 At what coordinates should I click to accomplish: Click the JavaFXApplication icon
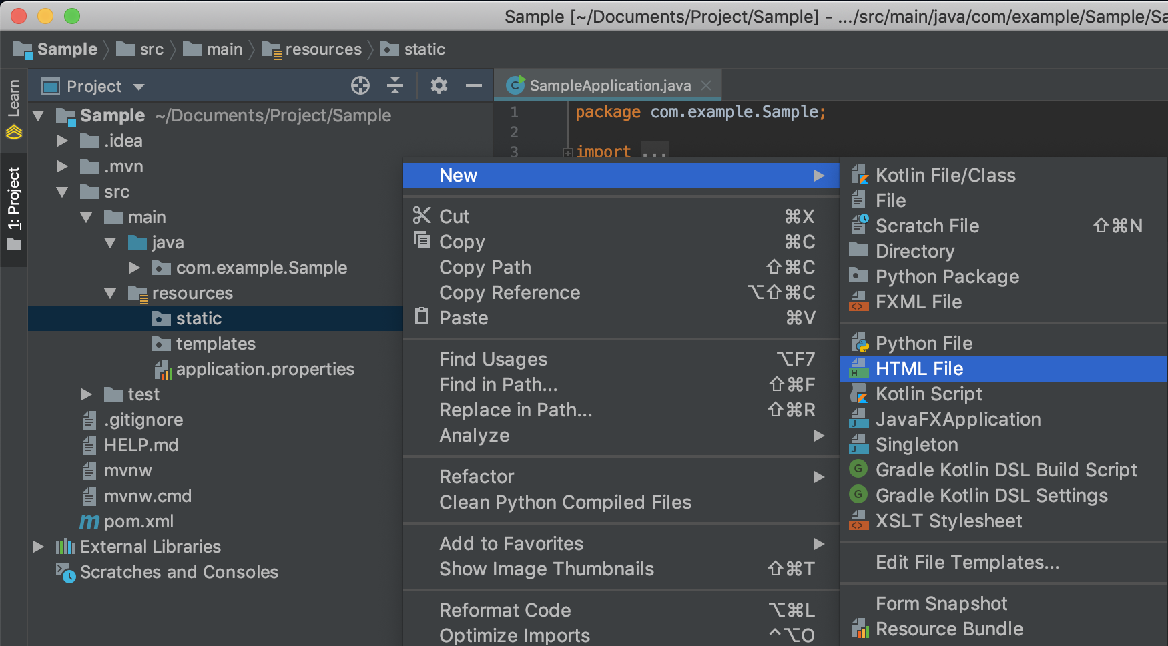pos(858,419)
